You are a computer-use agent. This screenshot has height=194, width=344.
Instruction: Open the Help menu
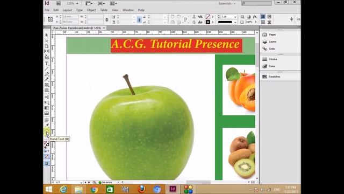point(141,10)
